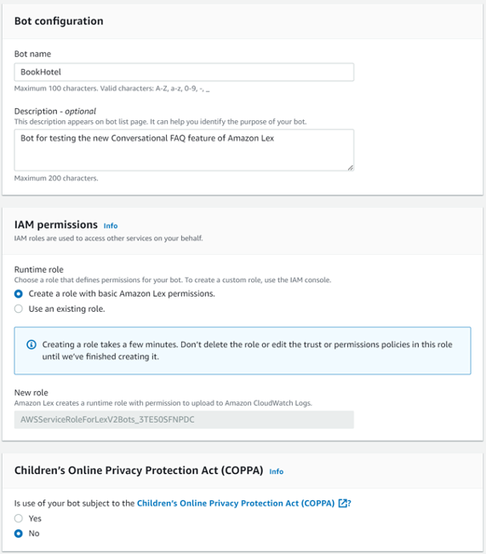This screenshot has height=554, width=486.
Task: Click the Bot name field containing BookHotel
Action: pyautogui.click(x=184, y=72)
